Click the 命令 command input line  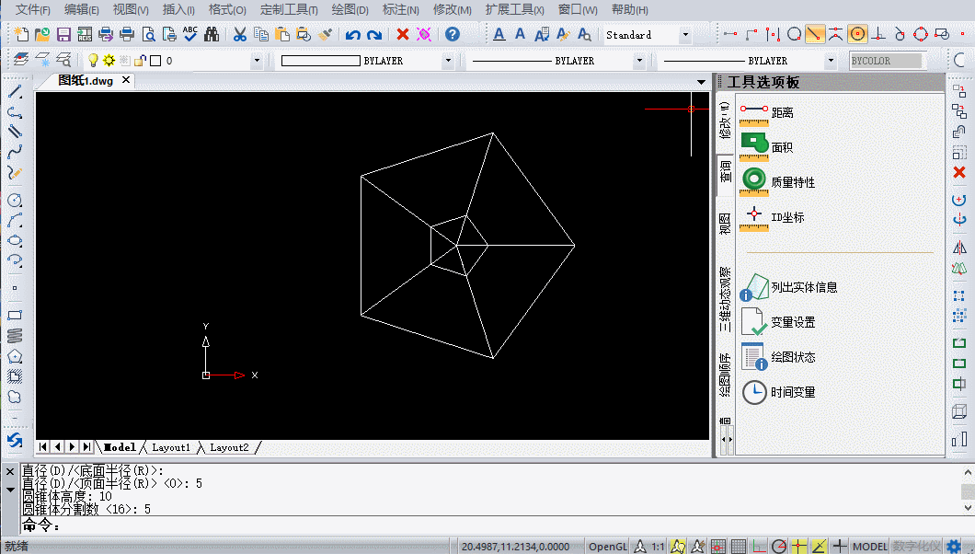click(491, 525)
